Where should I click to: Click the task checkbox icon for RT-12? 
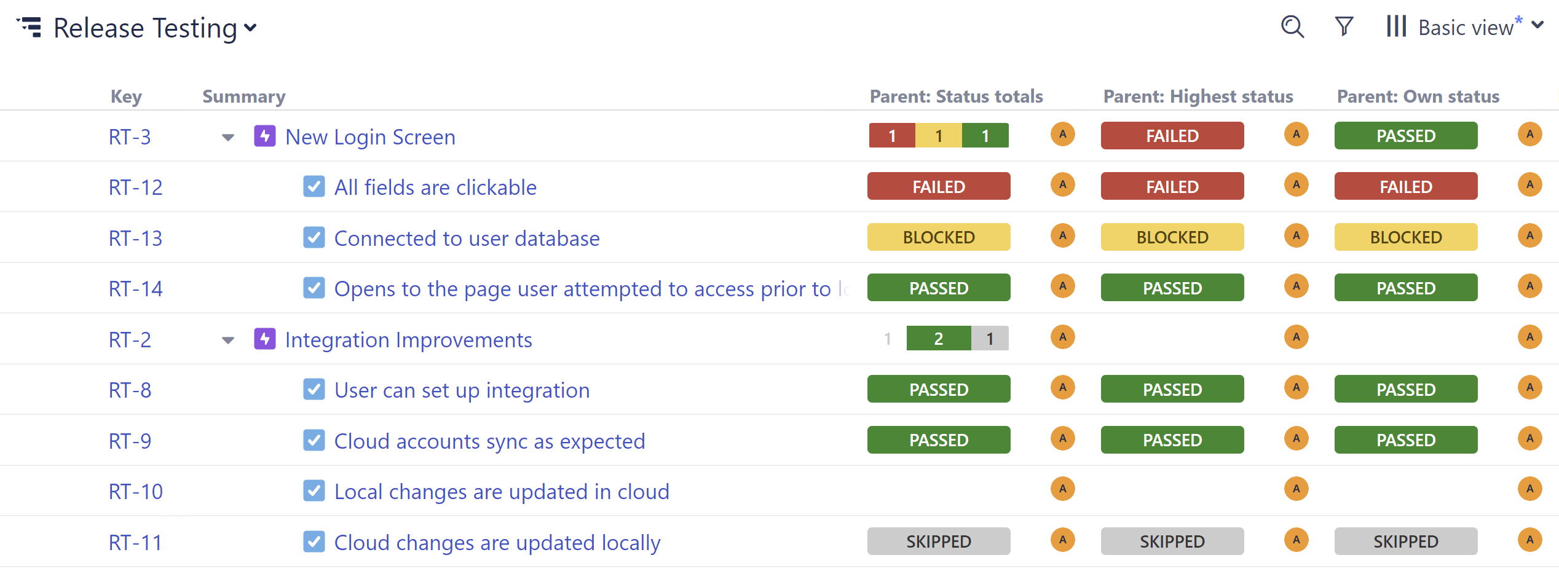tap(314, 187)
